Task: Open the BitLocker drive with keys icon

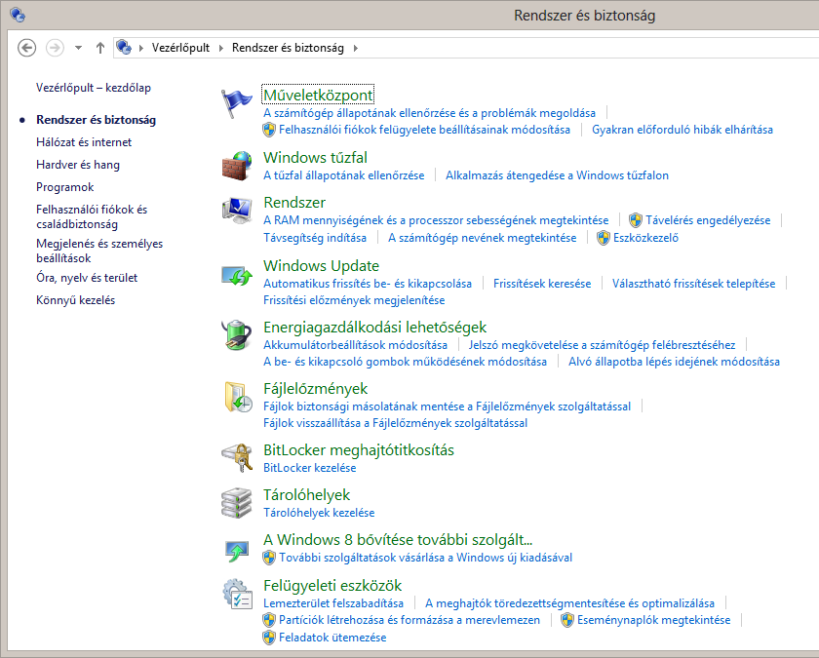Action: [x=236, y=458]
